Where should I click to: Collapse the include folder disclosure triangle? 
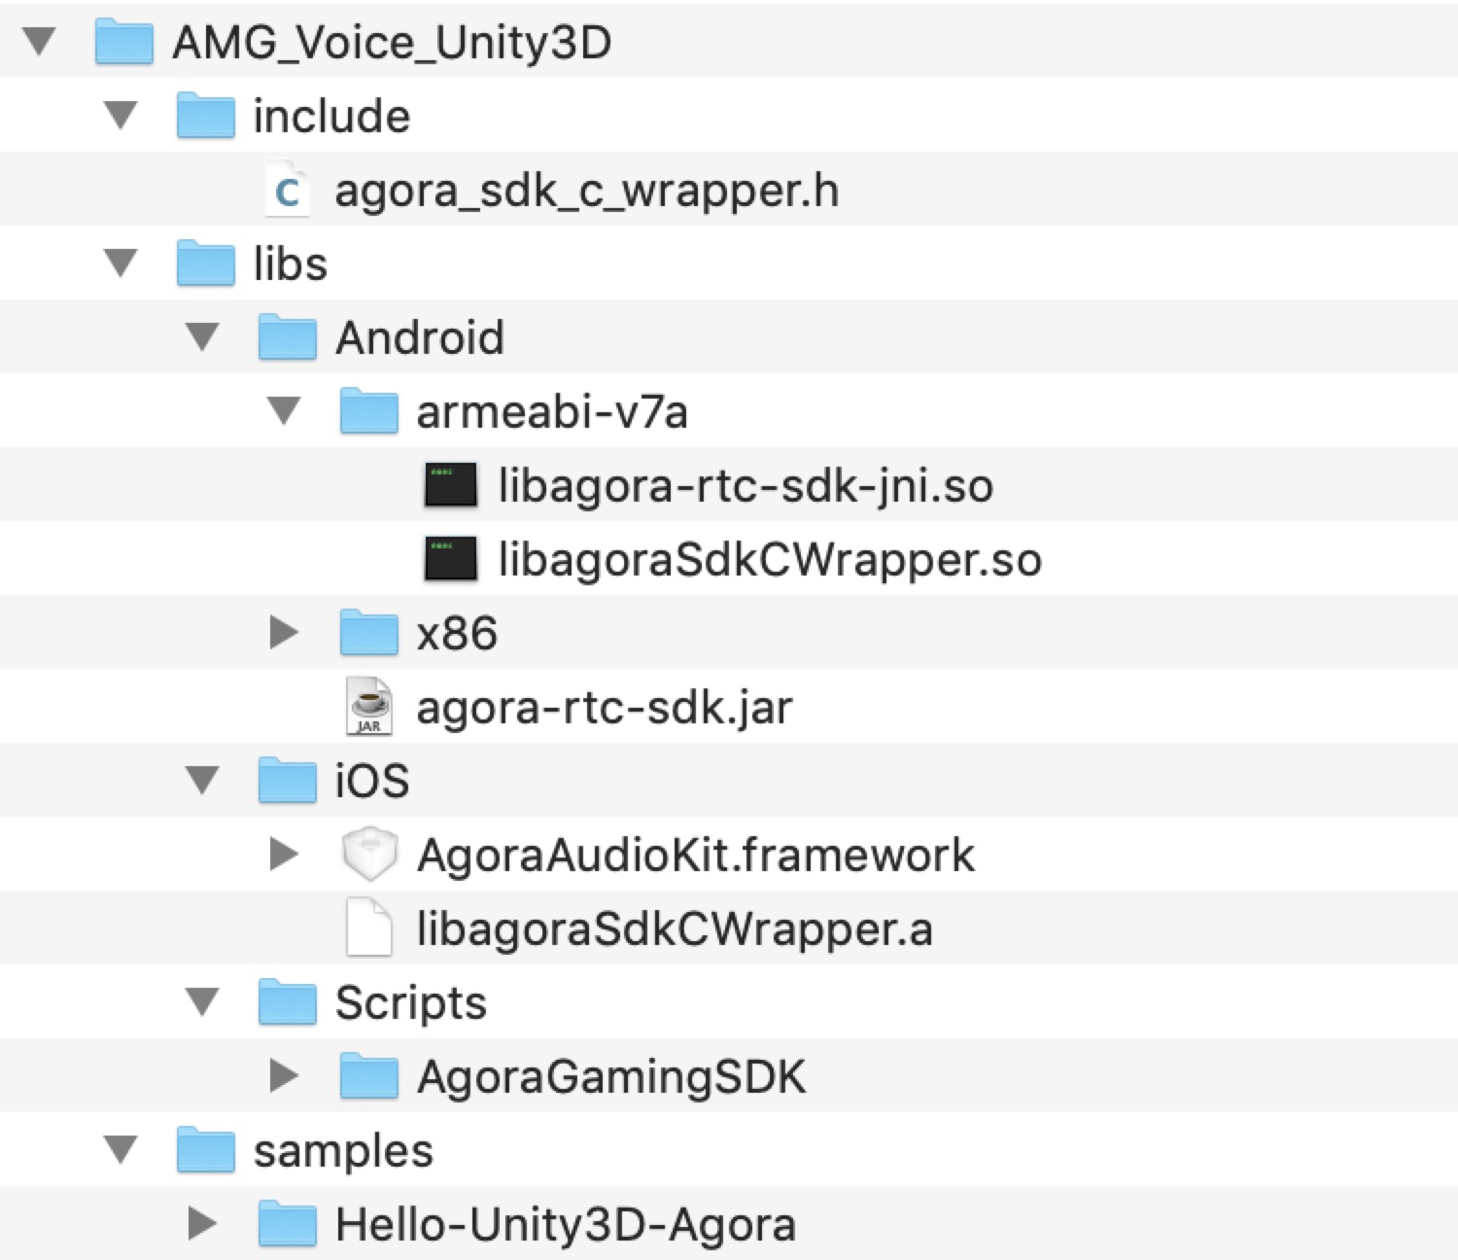tap(121, 116)
